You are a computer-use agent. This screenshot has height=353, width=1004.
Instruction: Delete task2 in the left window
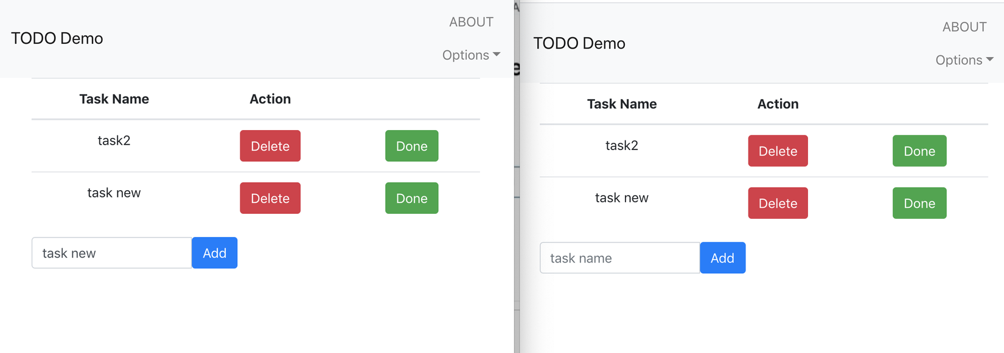[x=270, y=146]
